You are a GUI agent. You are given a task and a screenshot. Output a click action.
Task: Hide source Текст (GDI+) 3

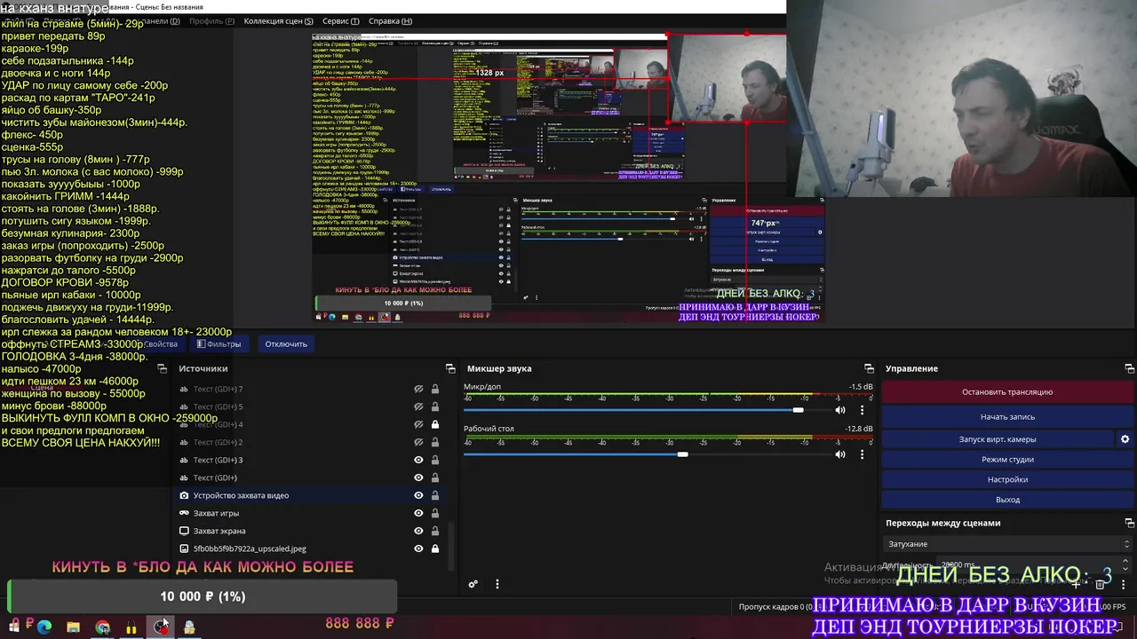(418, 460)
